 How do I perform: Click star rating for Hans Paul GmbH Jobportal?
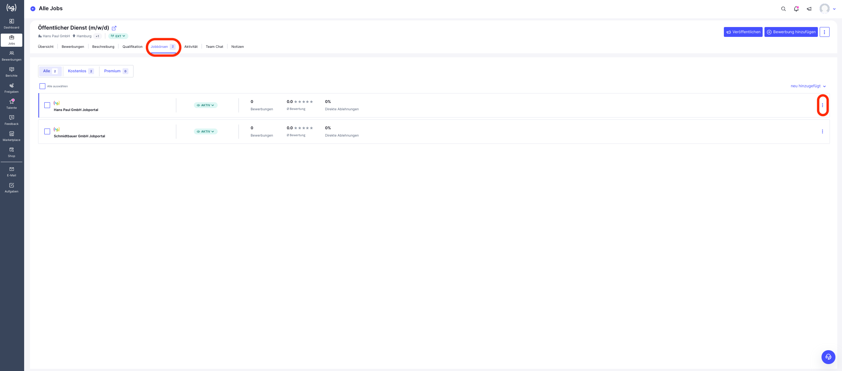pyautogui.click(x=304, y=102)
